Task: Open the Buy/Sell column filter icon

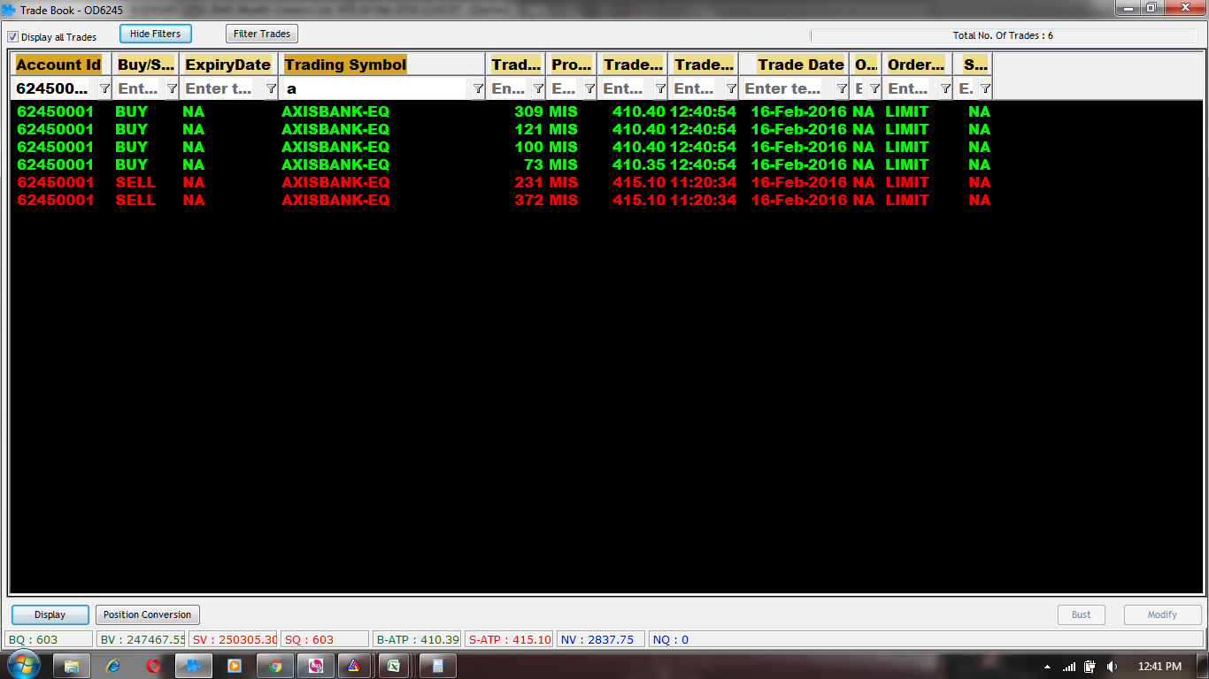Action: pos(172,88)
